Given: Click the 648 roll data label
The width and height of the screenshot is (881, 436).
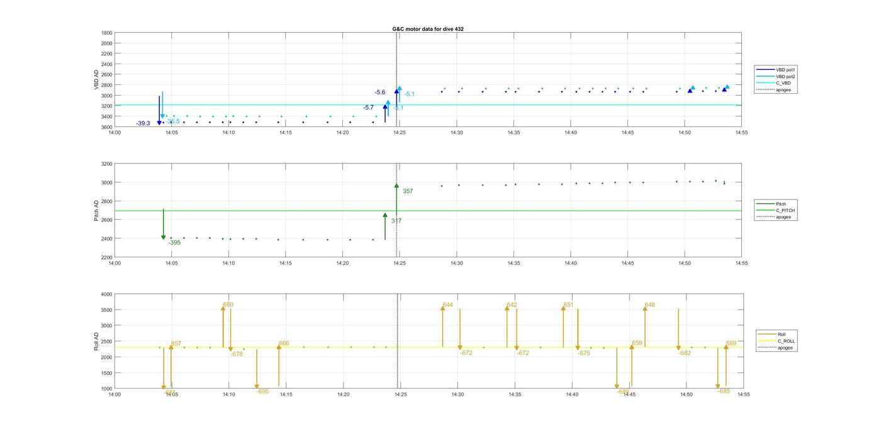Looking at the screenshot, I should tap(649, 305).
